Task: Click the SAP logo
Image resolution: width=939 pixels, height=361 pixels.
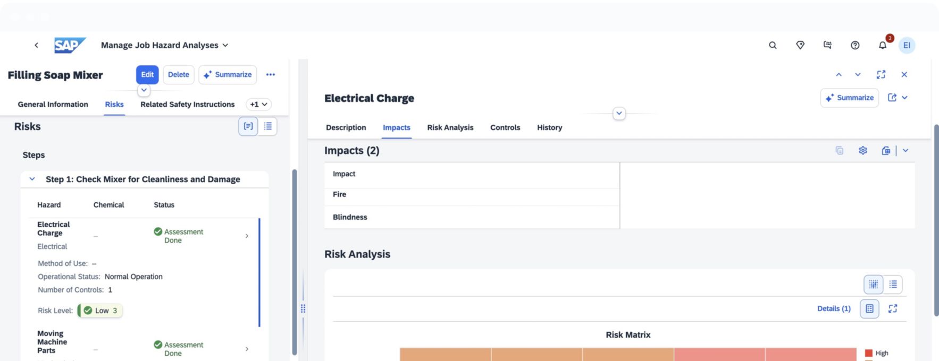Action: coord(70,46)
